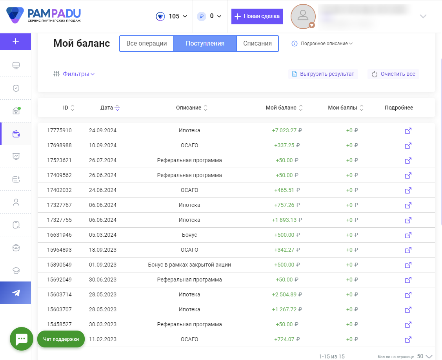The image size is (442, 360).
Task: Open the shield checkmark sidebar icon
Action: pyautogui.click(x=16, y=88)
